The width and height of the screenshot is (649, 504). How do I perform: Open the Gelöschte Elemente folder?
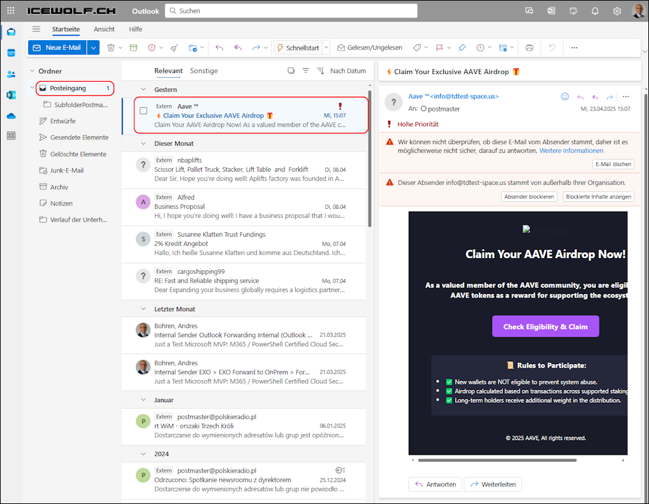(78, 154)
